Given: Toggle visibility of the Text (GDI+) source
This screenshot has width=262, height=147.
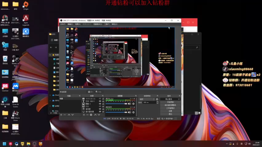Looking at the screenshot, I should pyautogui.click(x=100, y=101).
